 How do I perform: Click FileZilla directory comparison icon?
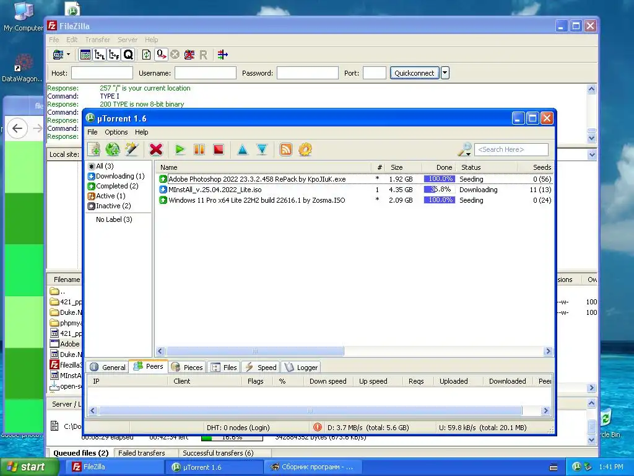(x=222, y=55)
